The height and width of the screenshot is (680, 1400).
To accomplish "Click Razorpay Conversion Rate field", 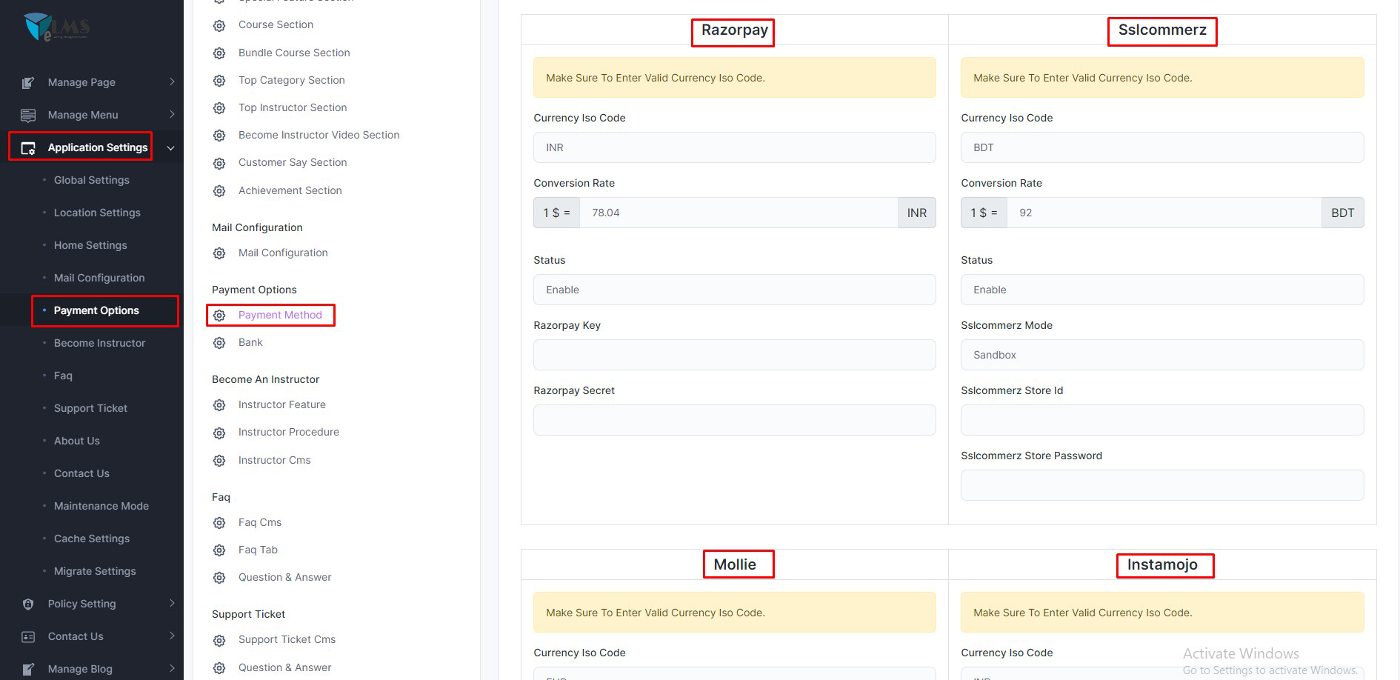I will (x=737, y=213).
